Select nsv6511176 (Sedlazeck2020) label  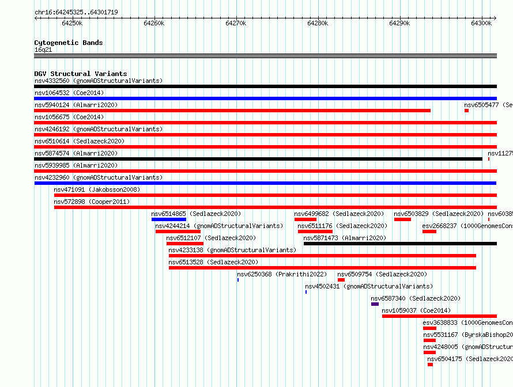(342, 226)
